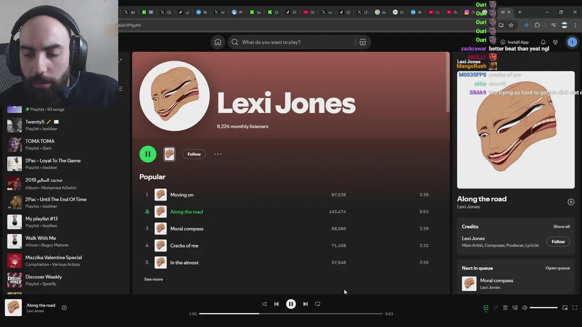Image resolution: width=582 pixels, height=327 pixels.
Task: Mute the current tab speaker icon
Action: tap(502, 12)
